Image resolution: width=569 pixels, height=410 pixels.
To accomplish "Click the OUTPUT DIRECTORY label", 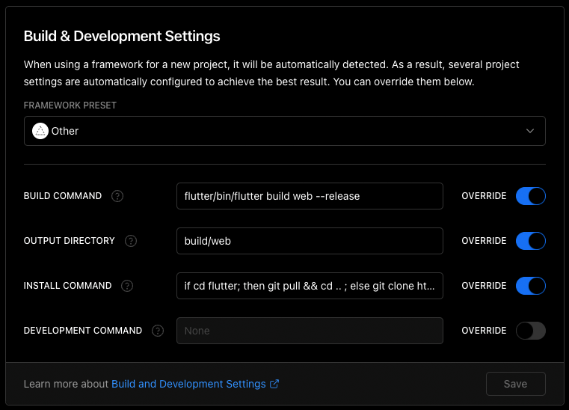I will pyautogui.click(x=70, y=241).
